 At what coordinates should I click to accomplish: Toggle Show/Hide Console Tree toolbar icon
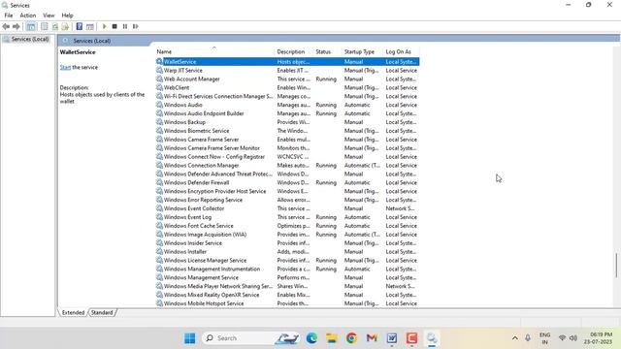tap(30, 26)
